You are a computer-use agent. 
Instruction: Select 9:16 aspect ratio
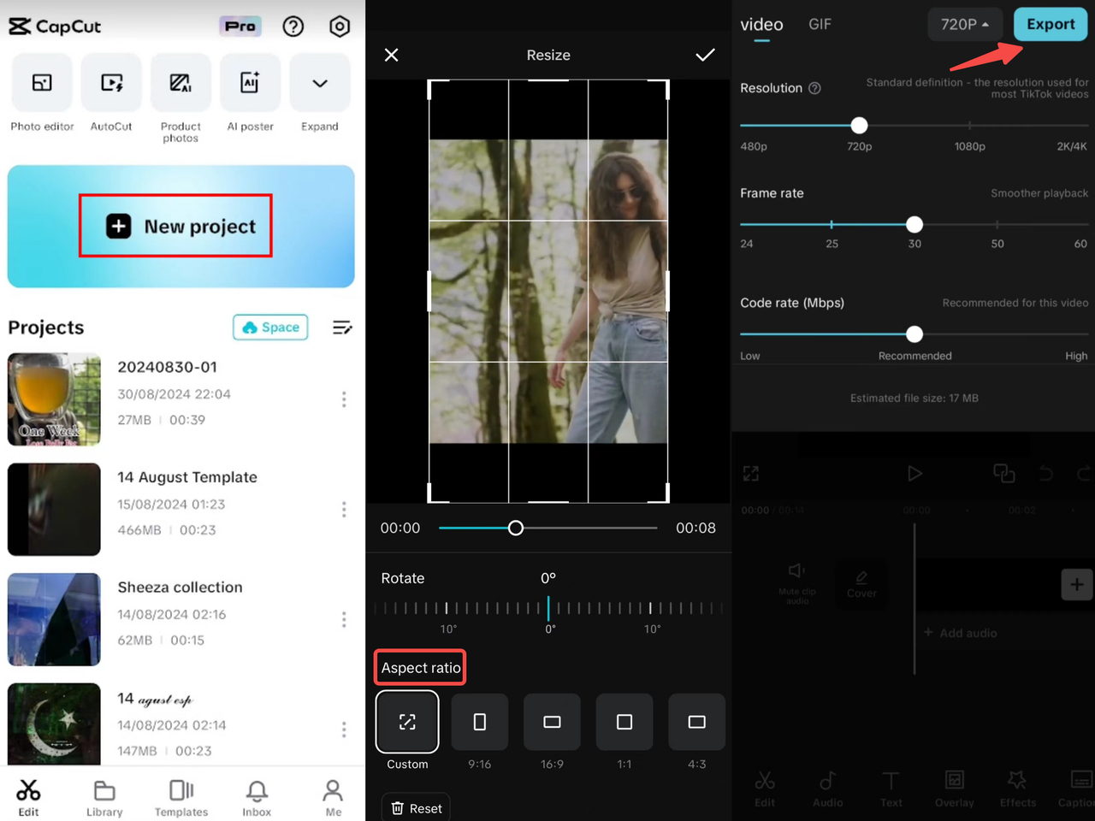(x=479, y=722)
